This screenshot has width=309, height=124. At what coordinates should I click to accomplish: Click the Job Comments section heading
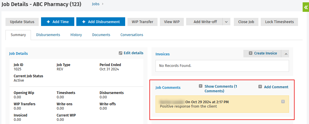point(168,88)
